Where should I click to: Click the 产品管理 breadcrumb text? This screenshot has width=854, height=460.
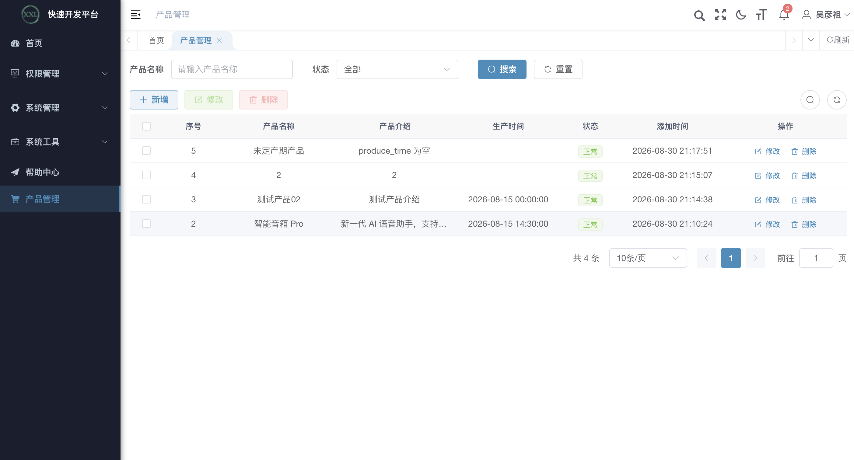pos(173,15)
